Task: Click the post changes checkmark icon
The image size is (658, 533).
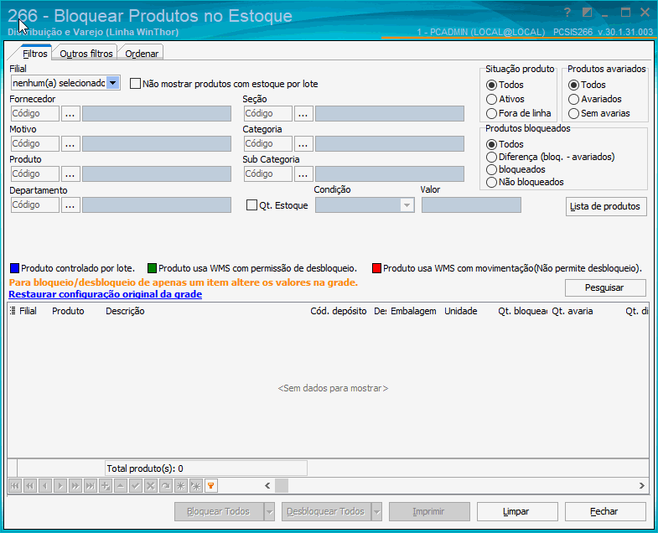Action: pyautogui.click(x=136, y=486)
